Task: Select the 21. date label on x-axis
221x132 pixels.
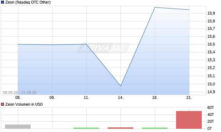Action: (x=189, y=97)
